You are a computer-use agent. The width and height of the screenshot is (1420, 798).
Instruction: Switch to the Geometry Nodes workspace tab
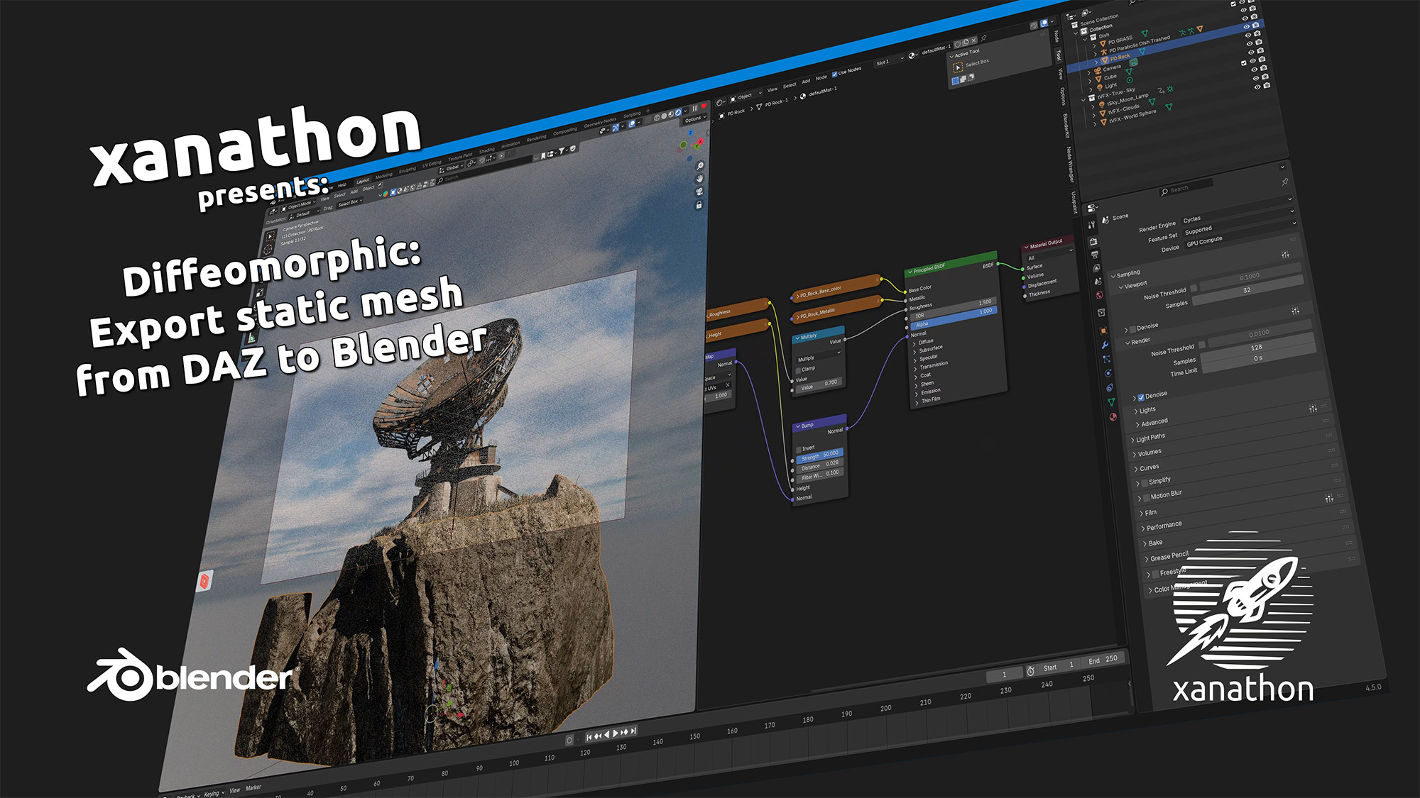[x=600, y=123]
